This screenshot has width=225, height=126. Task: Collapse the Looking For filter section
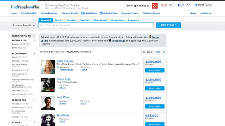click(x=34, y=100)
